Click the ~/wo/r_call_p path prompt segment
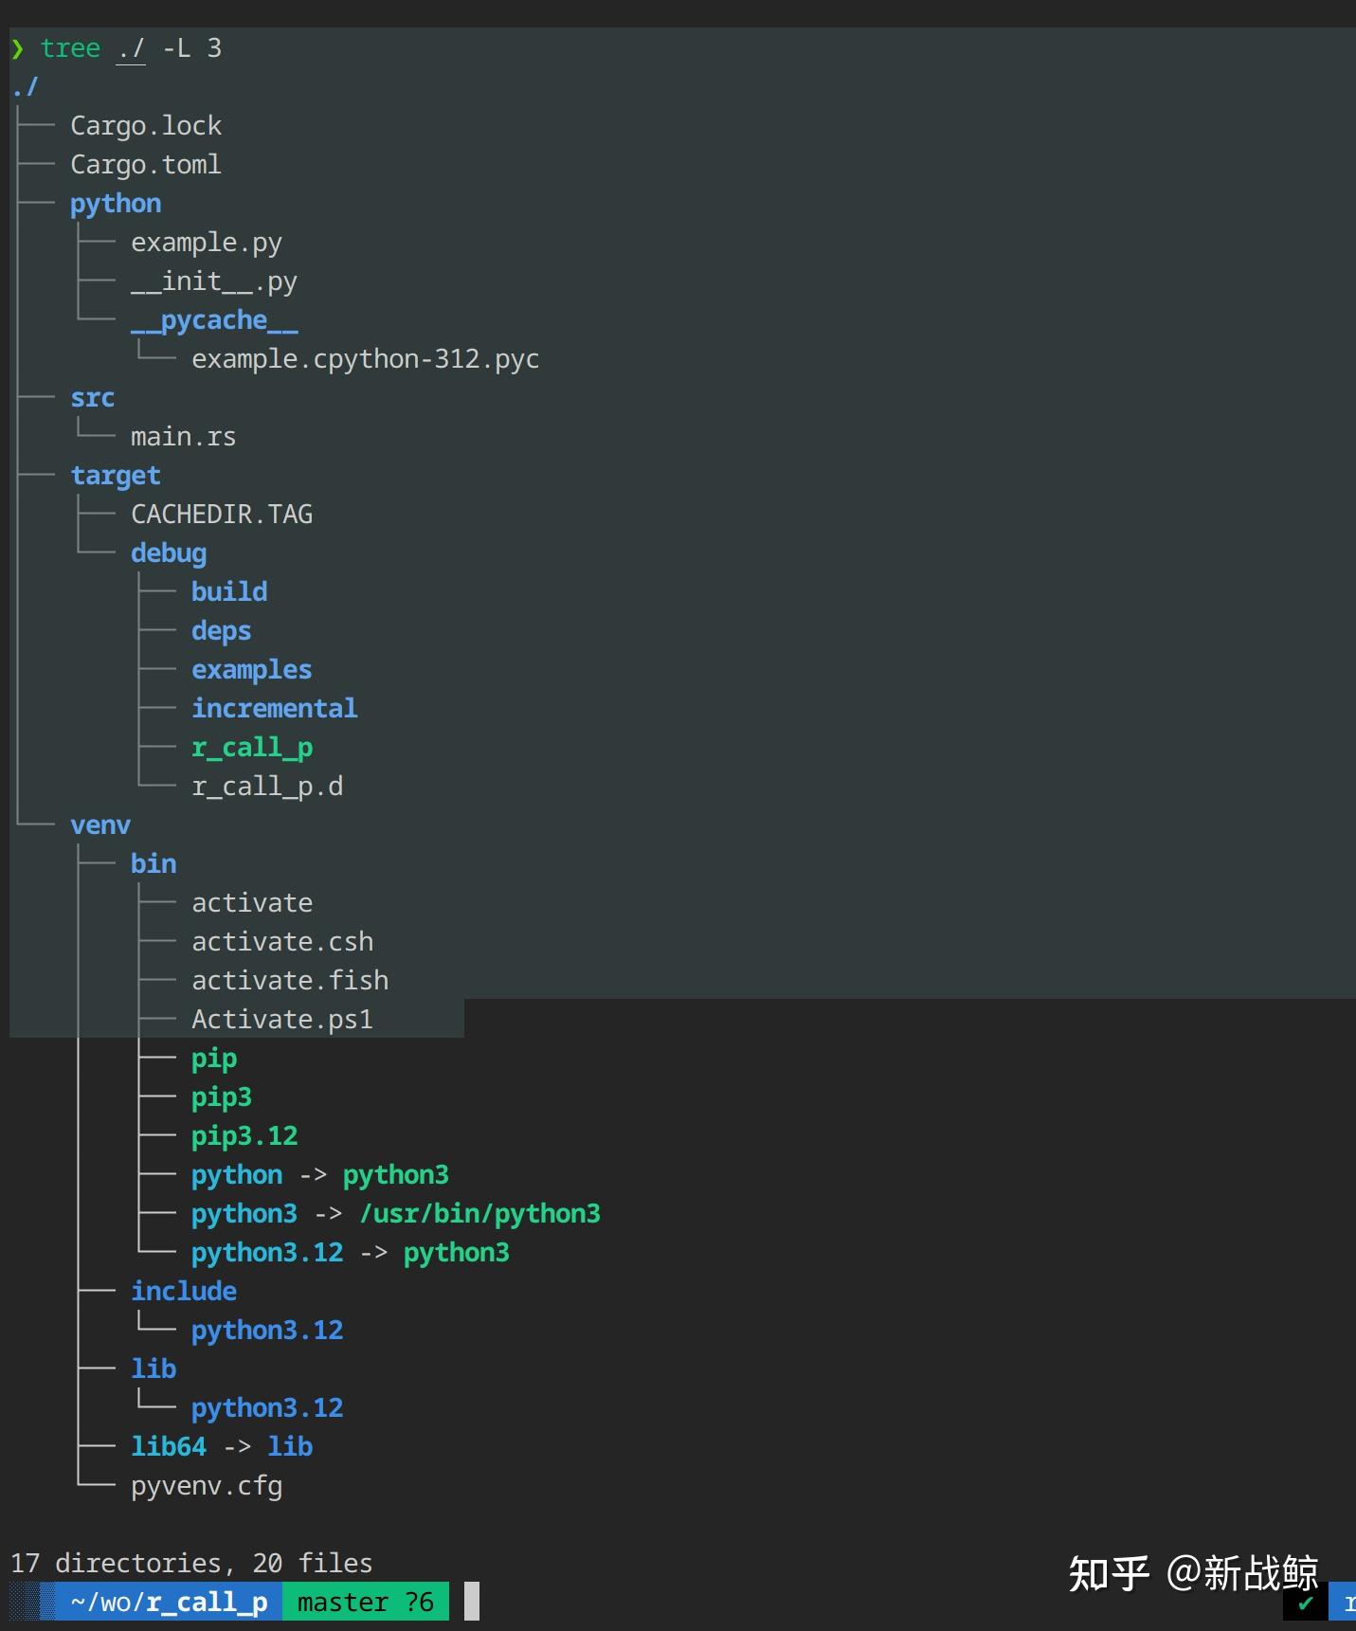Screen dimensions: 1356x1631 [168, 1602]
